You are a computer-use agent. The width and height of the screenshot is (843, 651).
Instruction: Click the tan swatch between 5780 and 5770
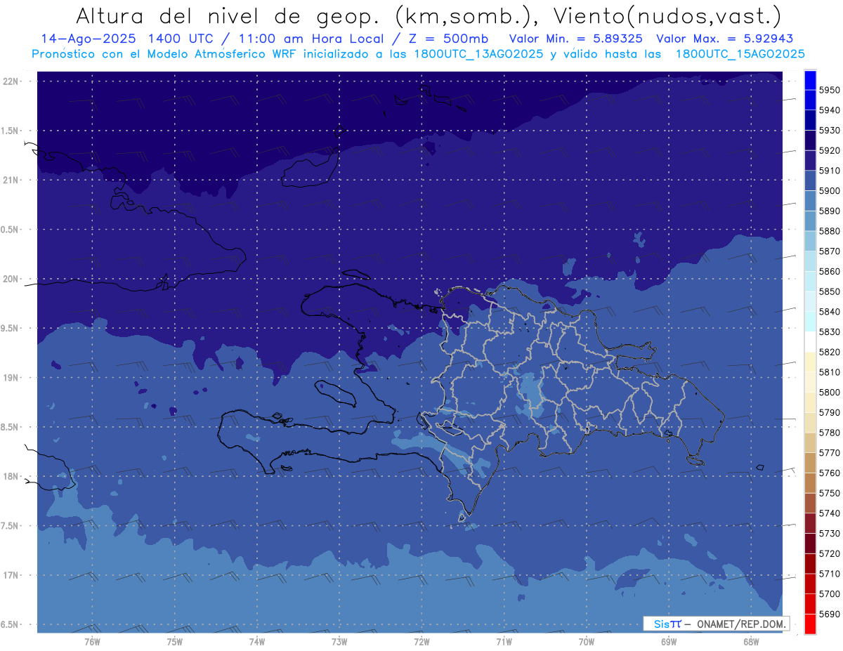pyautogui.click(x=810, y=442)
